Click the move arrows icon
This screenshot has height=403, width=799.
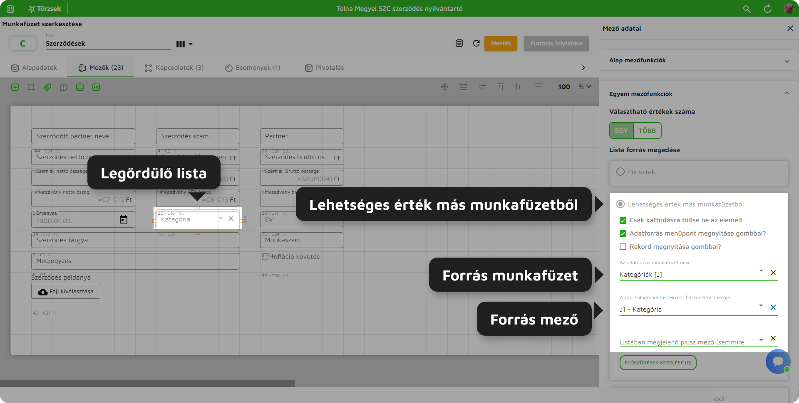(x=445, y=87)
